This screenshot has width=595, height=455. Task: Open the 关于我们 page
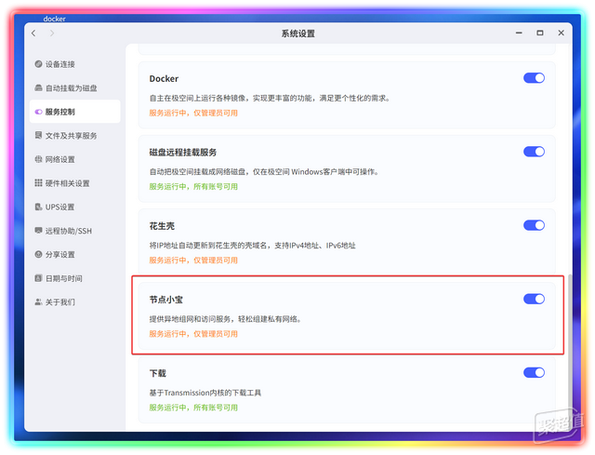point(74,302)
